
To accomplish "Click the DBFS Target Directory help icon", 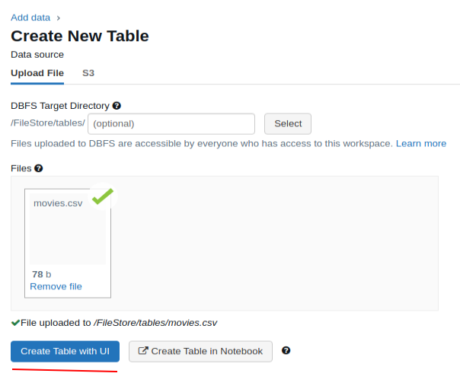I will [117, 106].
